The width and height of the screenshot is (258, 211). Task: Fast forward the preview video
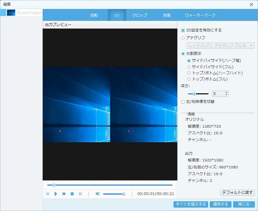pos(64,194)
